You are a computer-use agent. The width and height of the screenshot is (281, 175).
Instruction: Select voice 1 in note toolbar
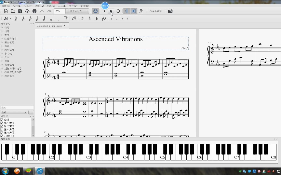[x=111, y=18]
